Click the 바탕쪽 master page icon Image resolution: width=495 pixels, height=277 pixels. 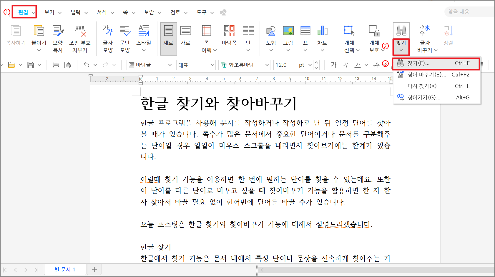click(229, 31)
